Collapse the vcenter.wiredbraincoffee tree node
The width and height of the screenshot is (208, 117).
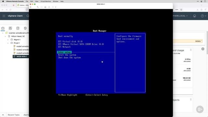3,33
